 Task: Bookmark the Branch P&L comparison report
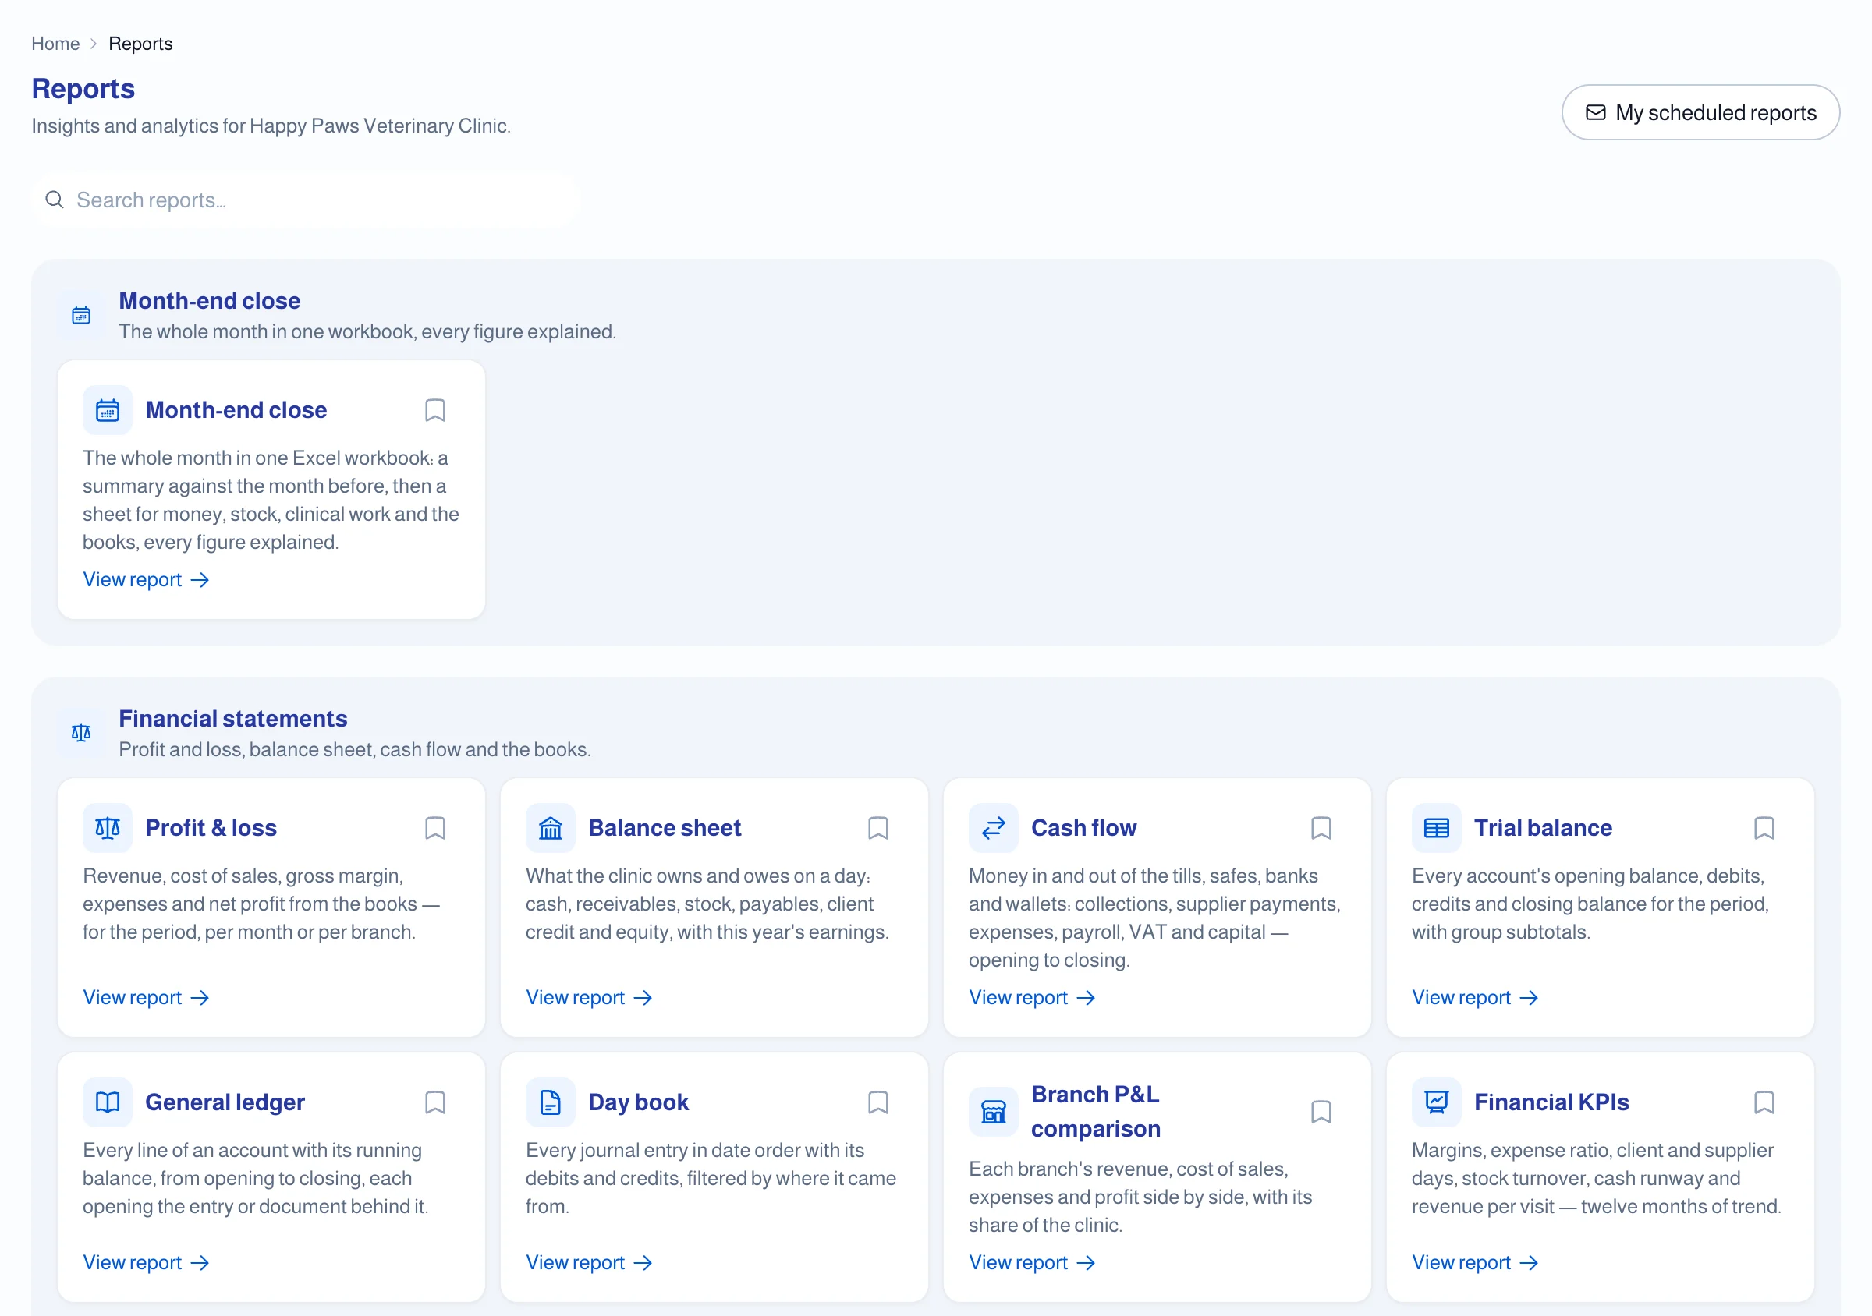pos(1321,1112)
